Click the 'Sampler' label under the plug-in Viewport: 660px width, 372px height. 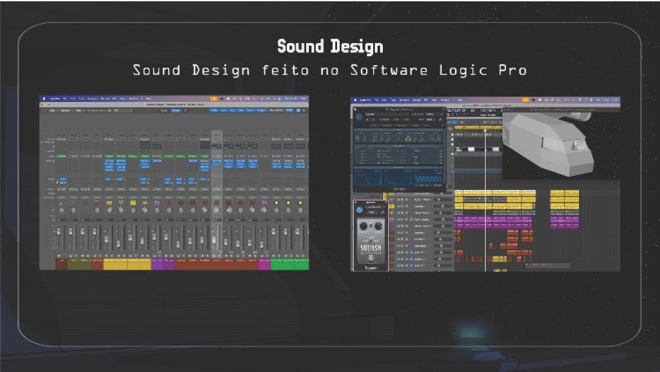(x=399, y=190)
